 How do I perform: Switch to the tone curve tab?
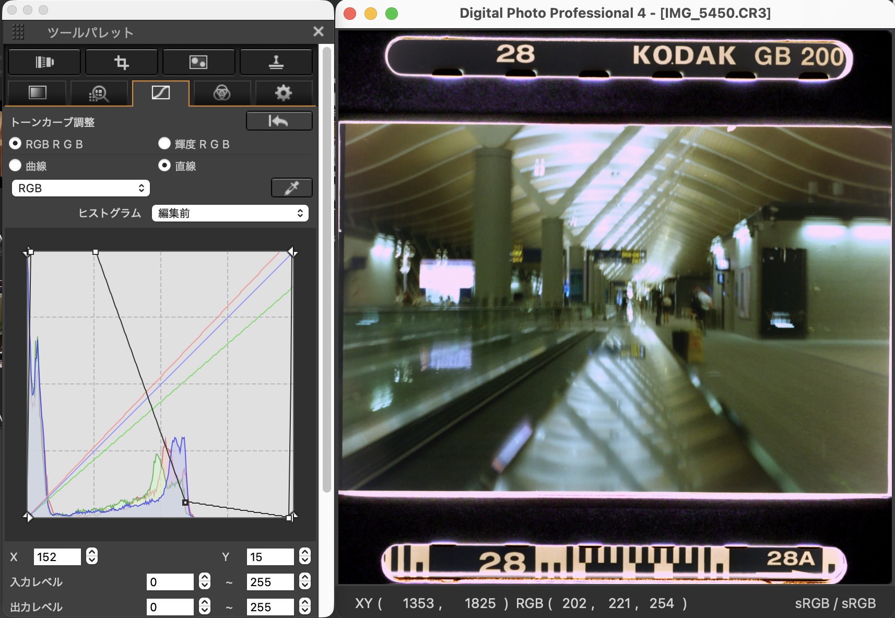(x=160, y=93)
